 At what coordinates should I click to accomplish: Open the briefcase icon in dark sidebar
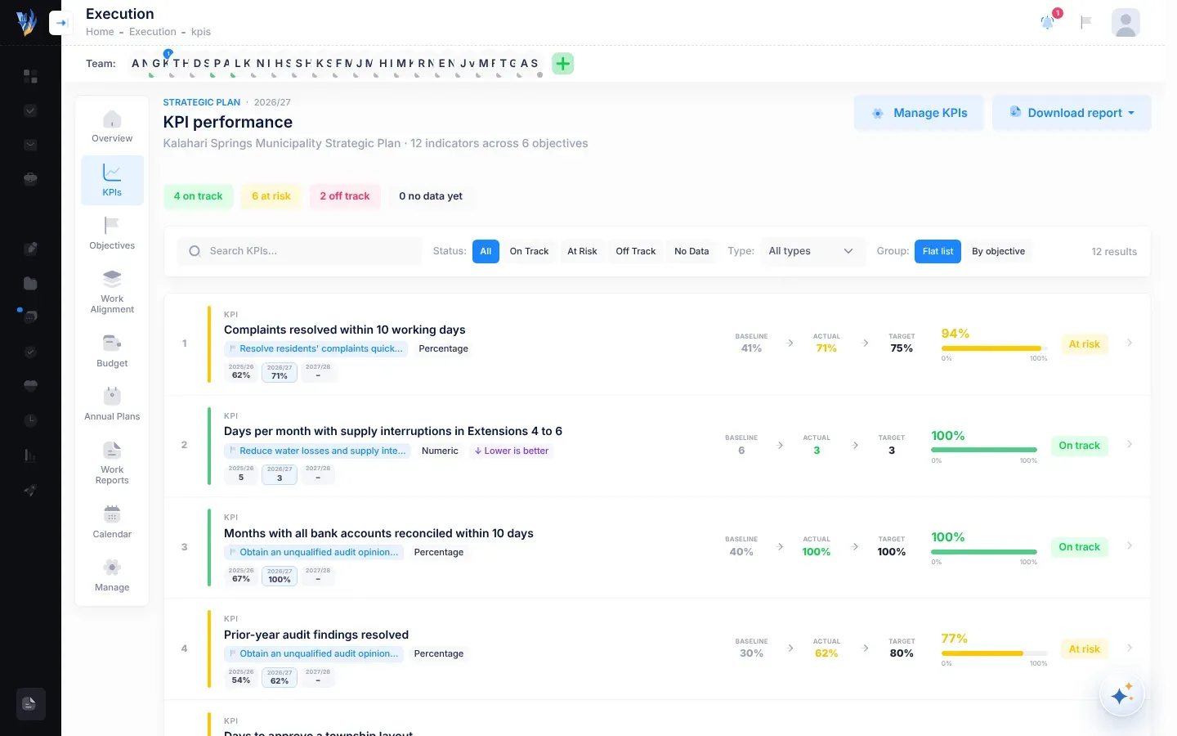[x=30, y=179]
